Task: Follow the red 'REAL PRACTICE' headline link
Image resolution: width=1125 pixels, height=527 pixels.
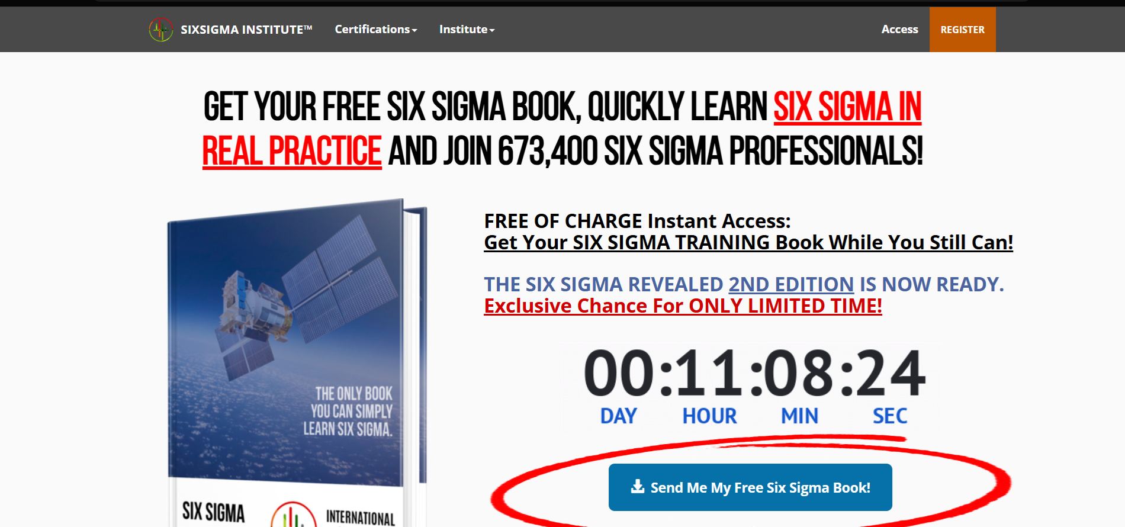Action: coord(292,151)
